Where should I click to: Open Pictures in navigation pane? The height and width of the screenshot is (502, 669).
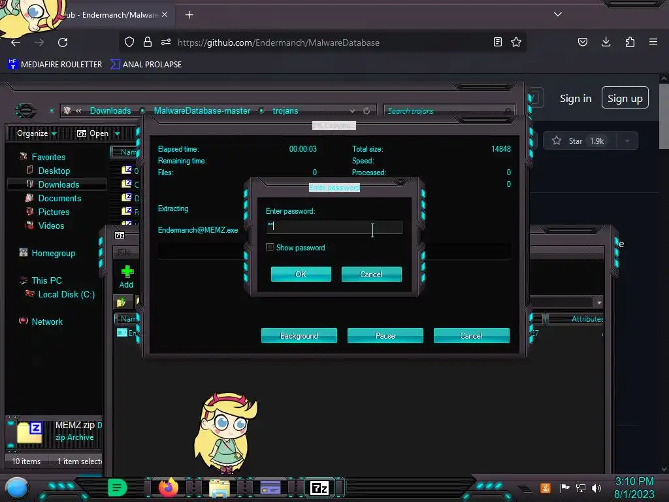pyautogui.click(x=54, y=212)
